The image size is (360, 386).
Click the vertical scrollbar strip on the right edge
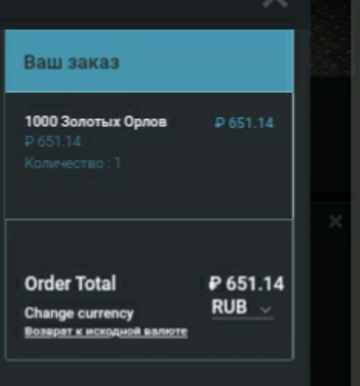click(355, 193)
